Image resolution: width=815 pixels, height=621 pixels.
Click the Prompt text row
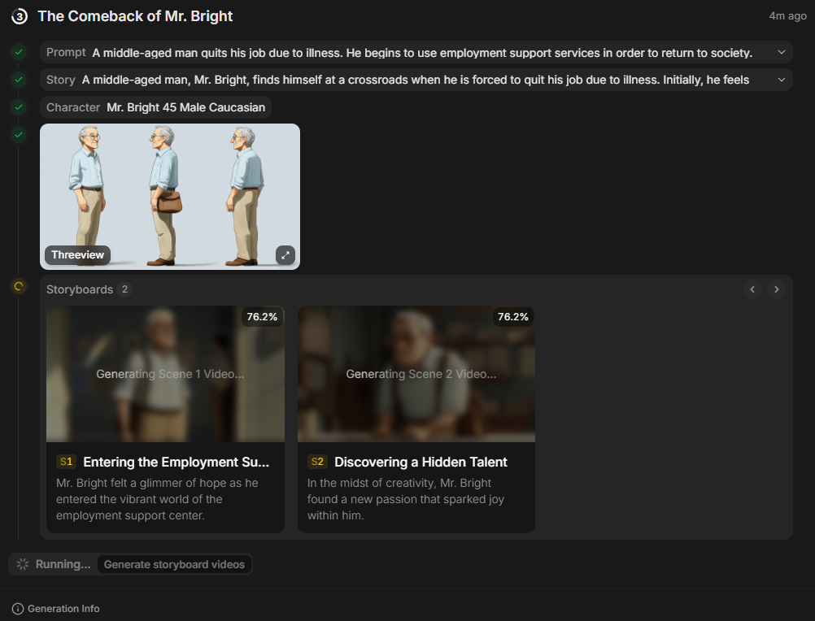click(x=416, y=52)
